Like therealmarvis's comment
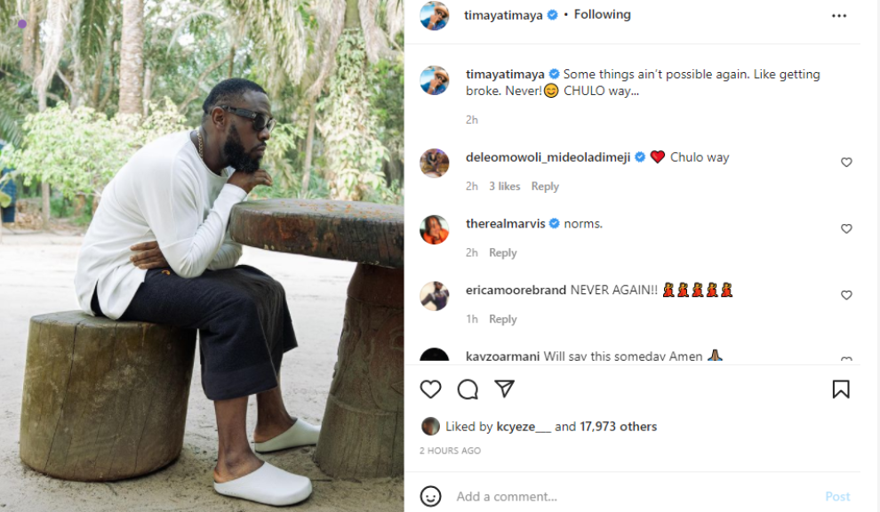 [846, 229]
